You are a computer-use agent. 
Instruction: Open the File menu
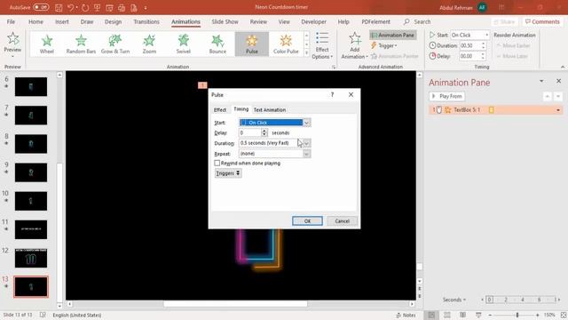[11, 21]
